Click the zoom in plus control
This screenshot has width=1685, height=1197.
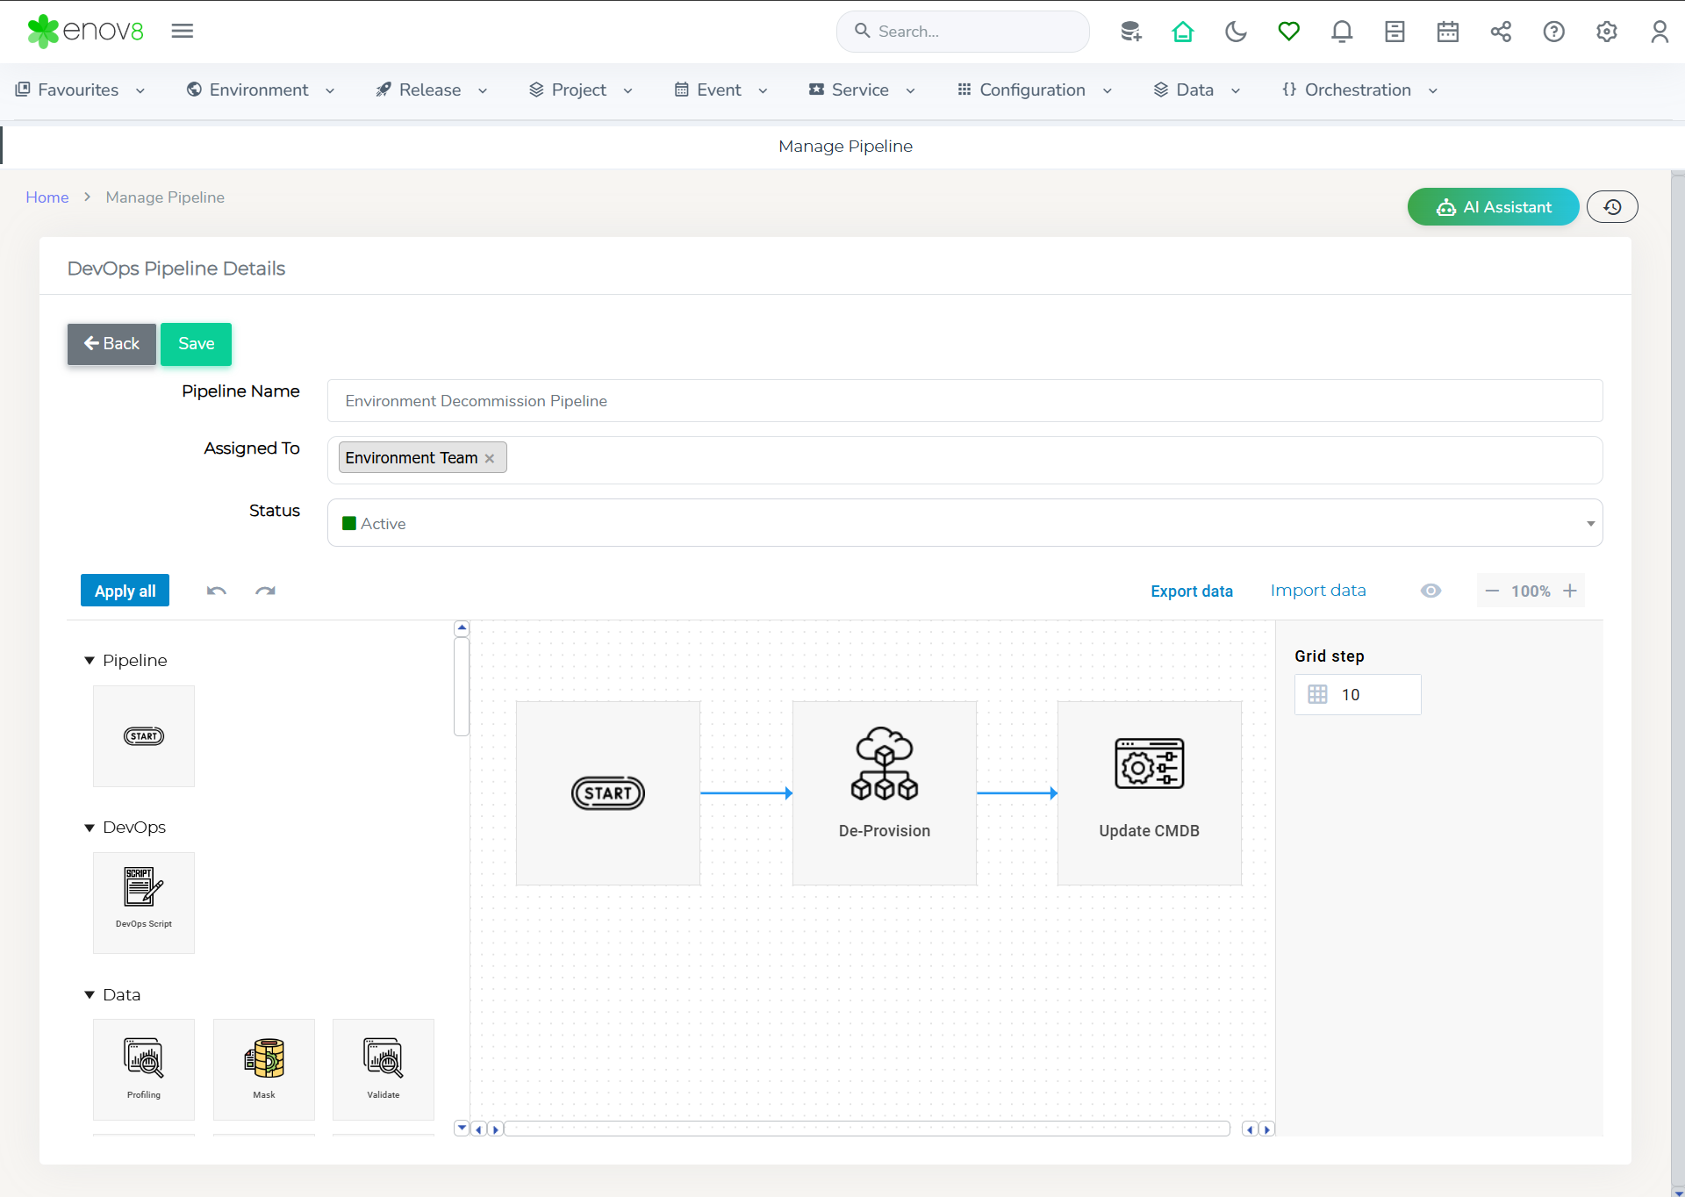click(1570, 591)
